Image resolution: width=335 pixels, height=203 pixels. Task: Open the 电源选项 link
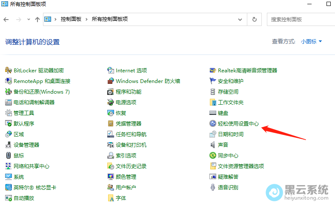(126, 103)
